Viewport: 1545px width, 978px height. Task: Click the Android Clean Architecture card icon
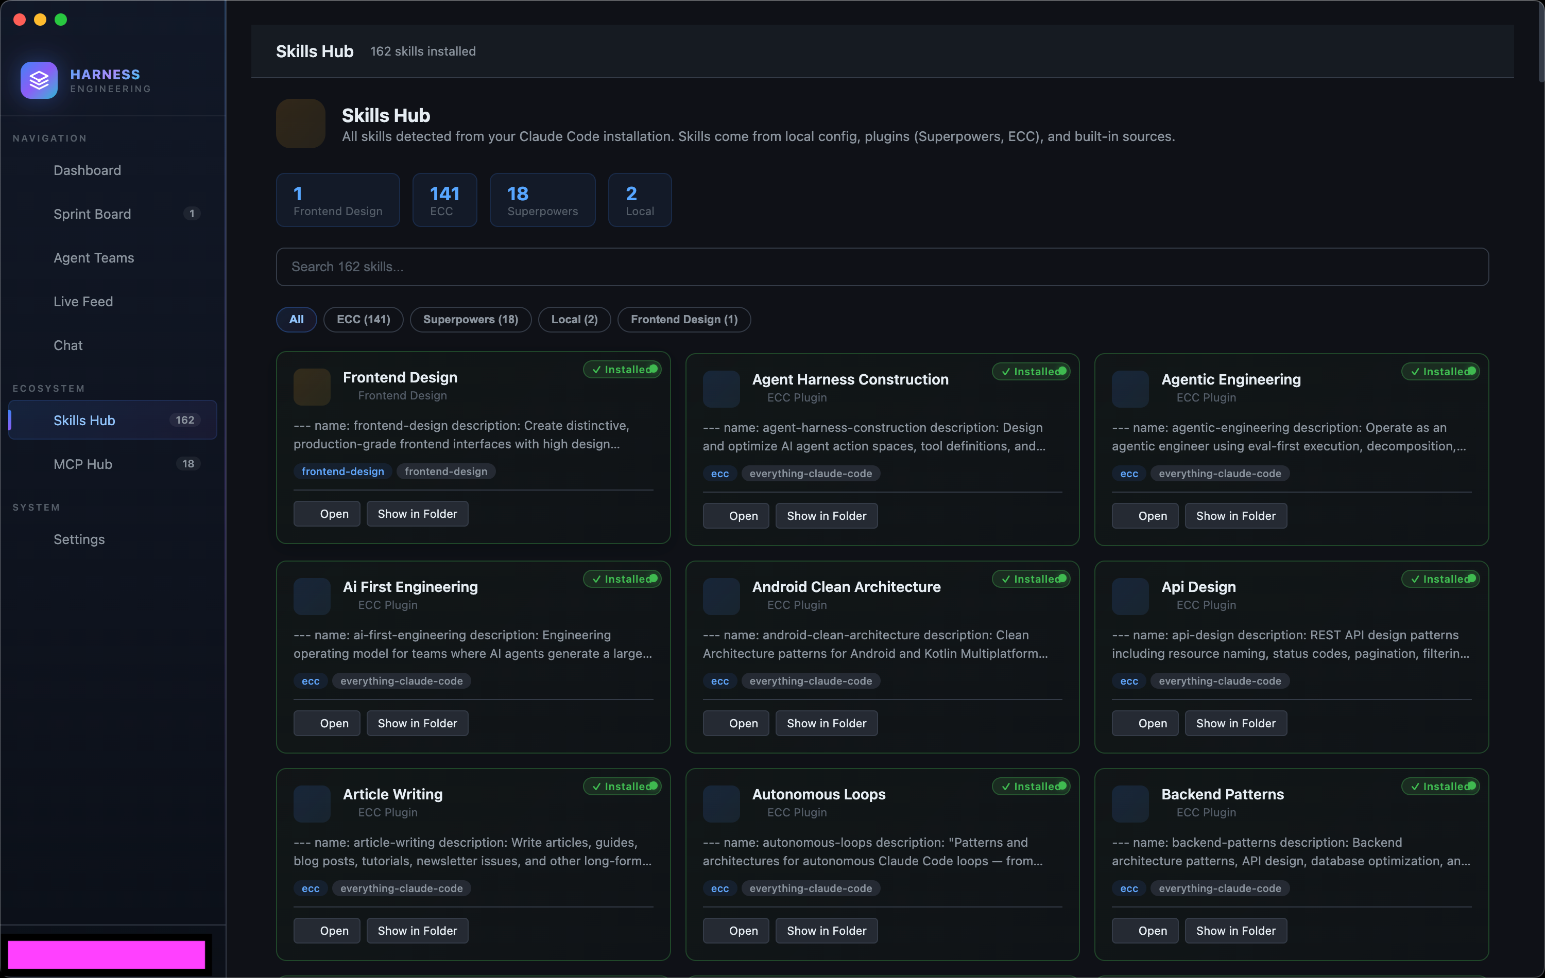721,597
